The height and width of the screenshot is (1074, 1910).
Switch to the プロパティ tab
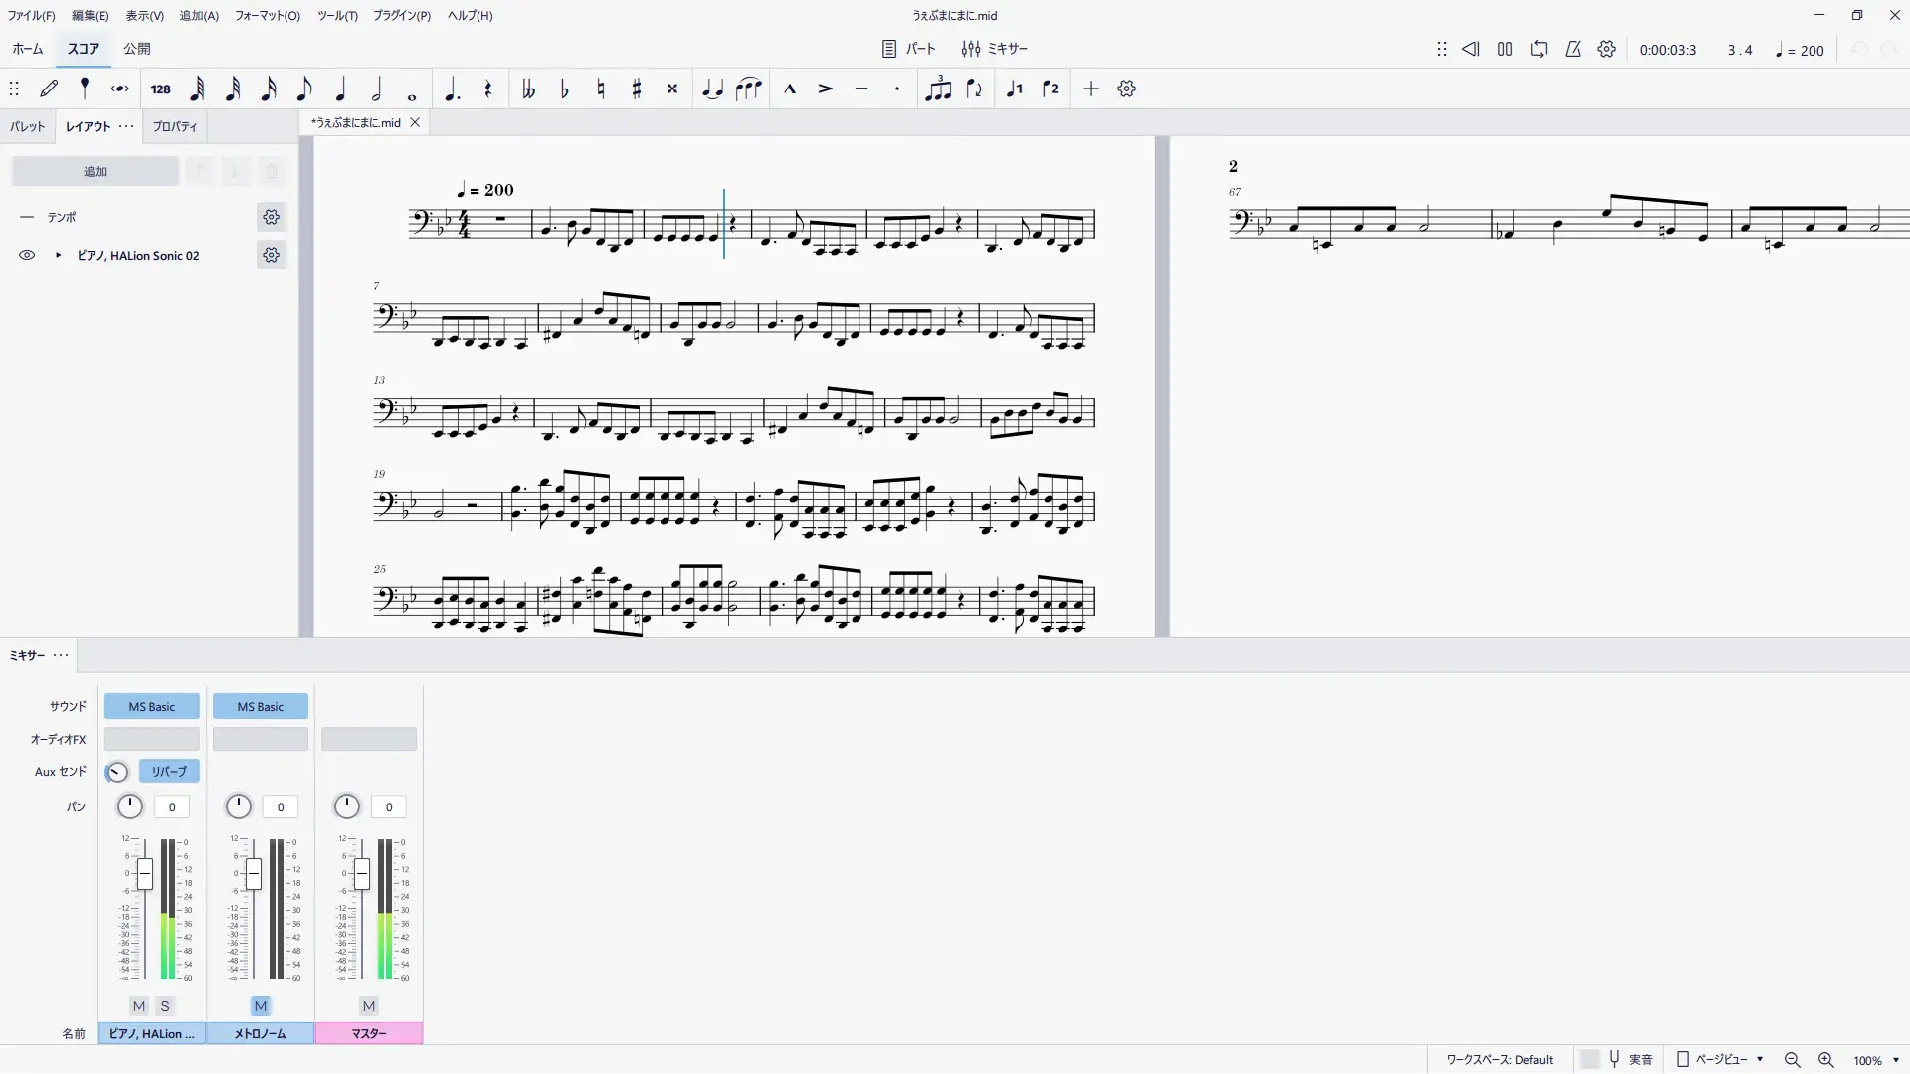tap(175, 127)
